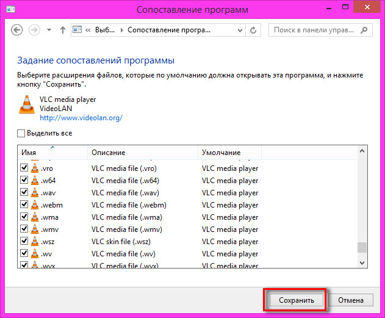385x318 pixels.
Task: Click description "VLC media file (.webm)"
Action: click(129, 205)
